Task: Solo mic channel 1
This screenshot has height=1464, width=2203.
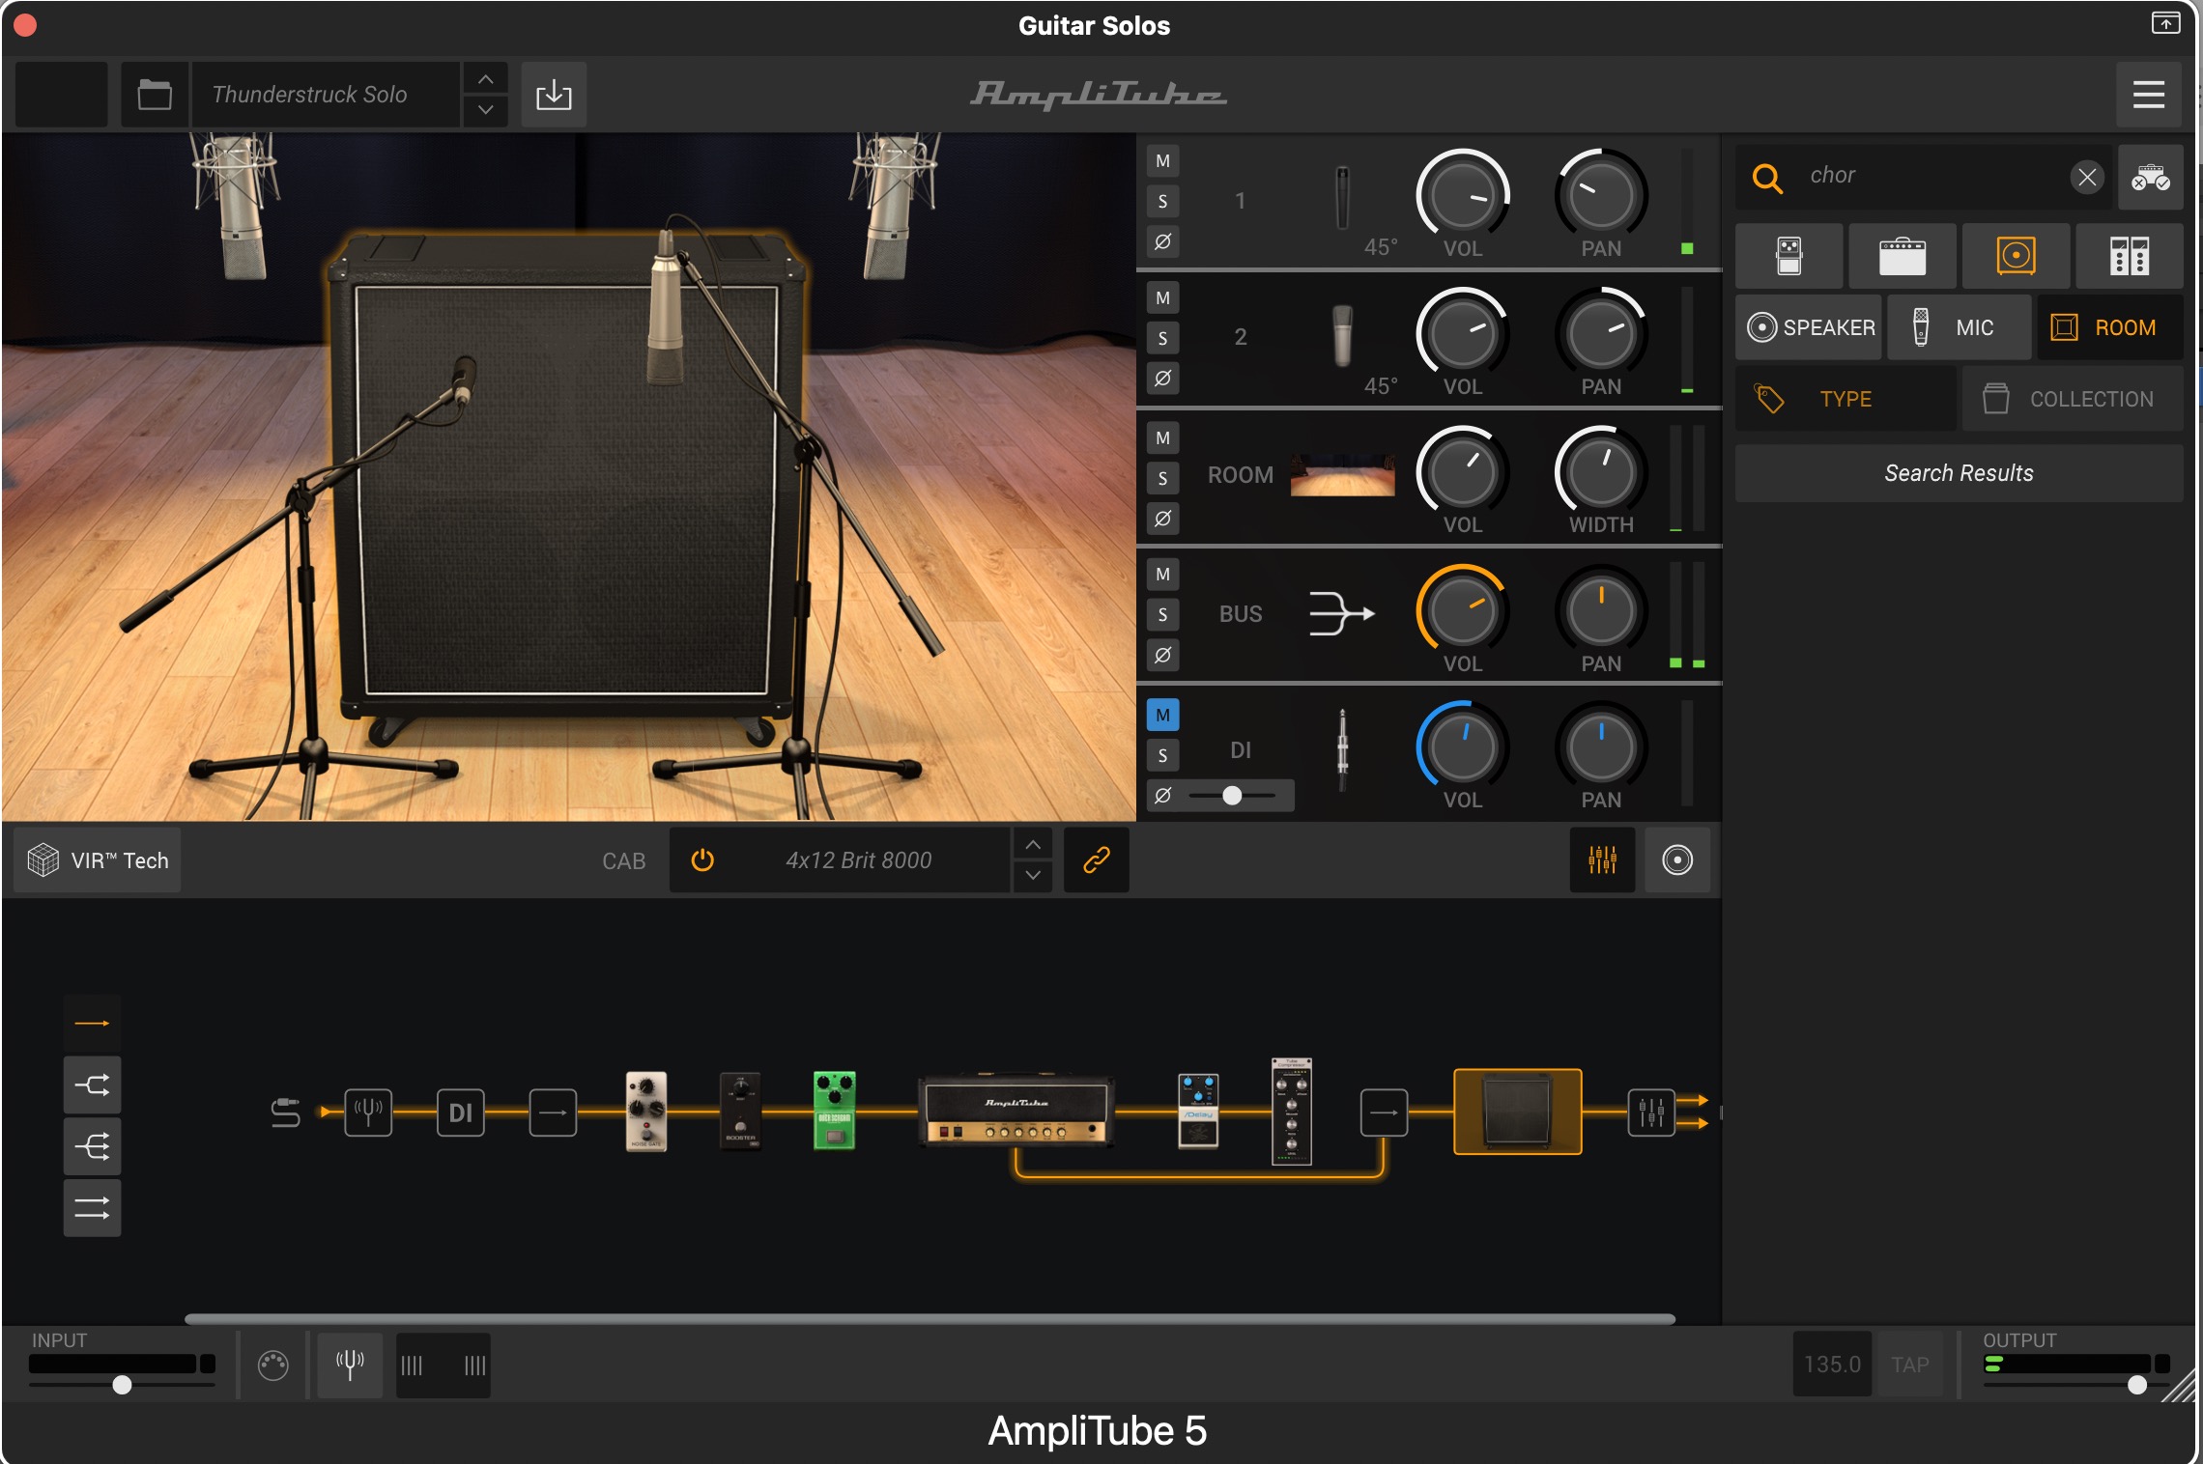Action: 1163,202
